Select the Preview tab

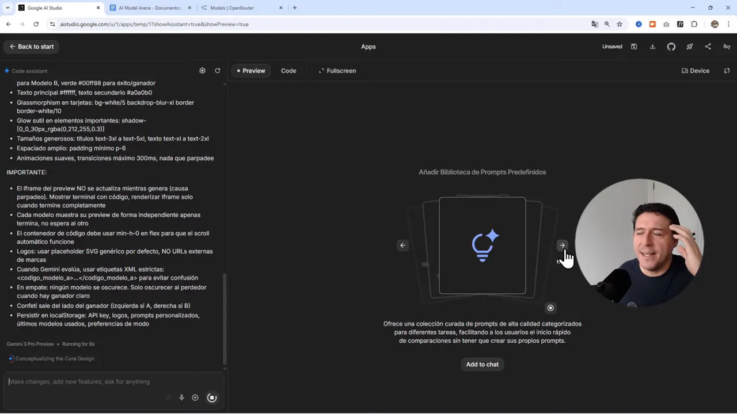tap(250, 70)
